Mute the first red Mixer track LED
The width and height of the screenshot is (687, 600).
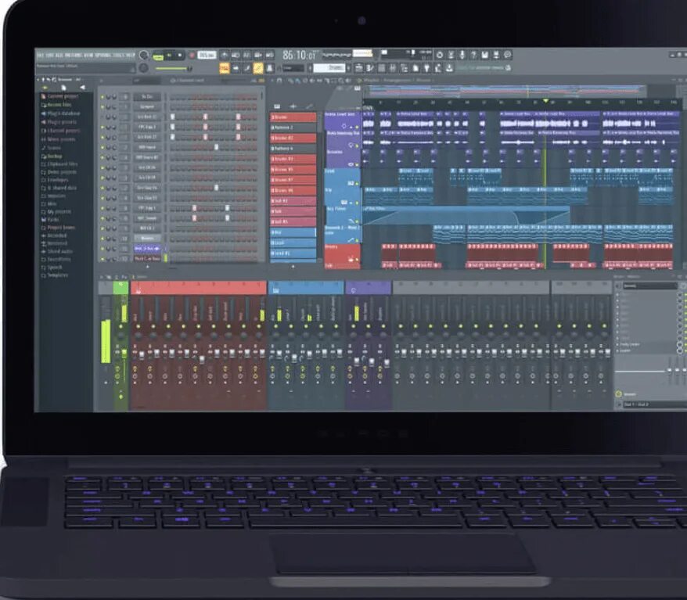tap(138, 326)
